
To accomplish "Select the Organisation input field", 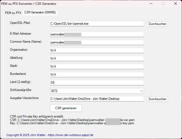I will pos(97,50).
